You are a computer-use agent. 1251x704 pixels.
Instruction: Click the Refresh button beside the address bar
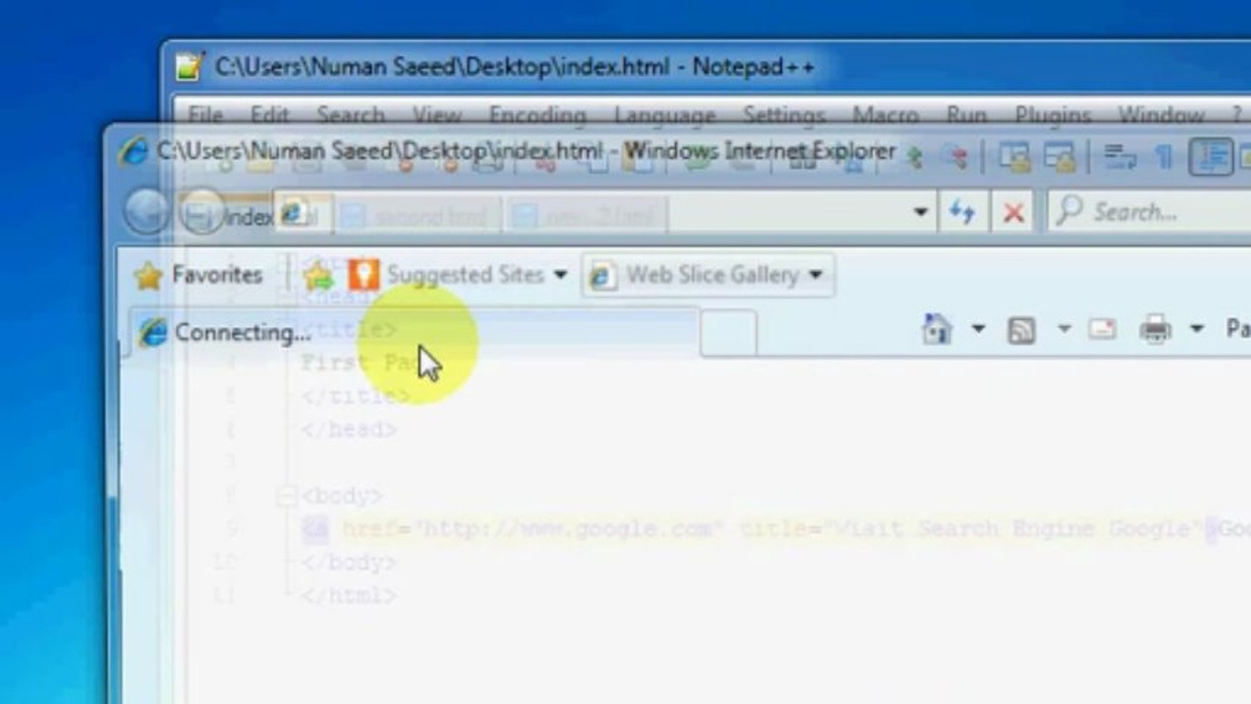coord(963,212)
